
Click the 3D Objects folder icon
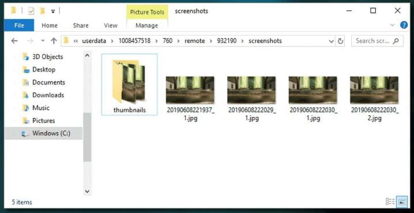pyautogui.click(x=25, y=56)
